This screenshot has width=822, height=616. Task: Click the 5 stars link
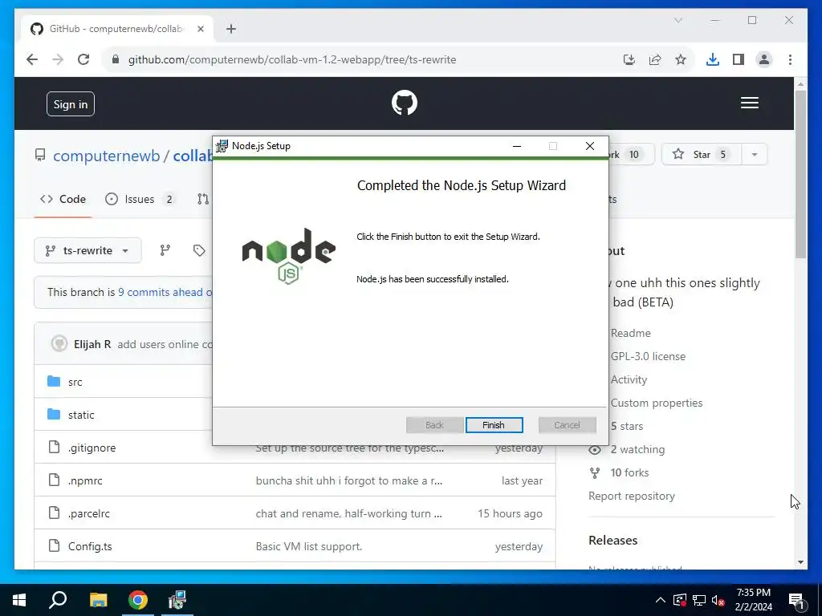click(x=626, y=427)
